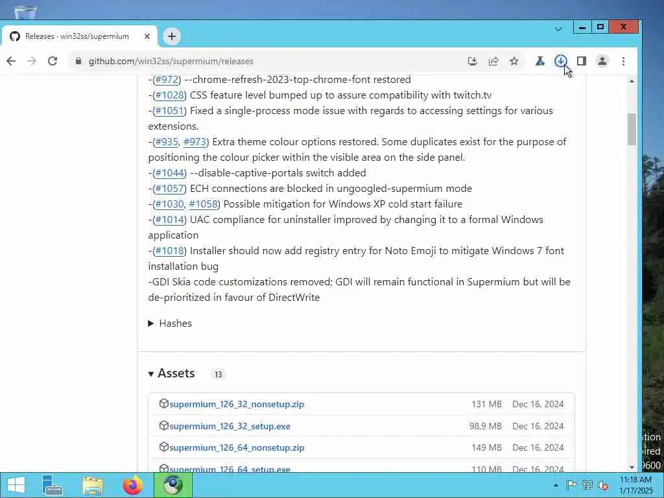Expand the Hashes disclosure triangle
Viewport: 664px width, 498px height.
pyautogui.click(x=150, y=324)
